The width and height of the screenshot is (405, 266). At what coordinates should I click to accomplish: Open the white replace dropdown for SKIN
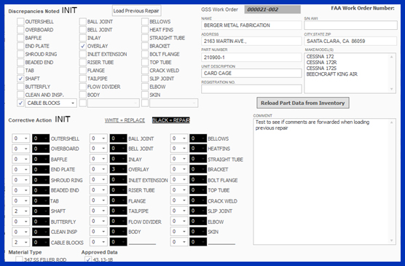pos(184,232)
